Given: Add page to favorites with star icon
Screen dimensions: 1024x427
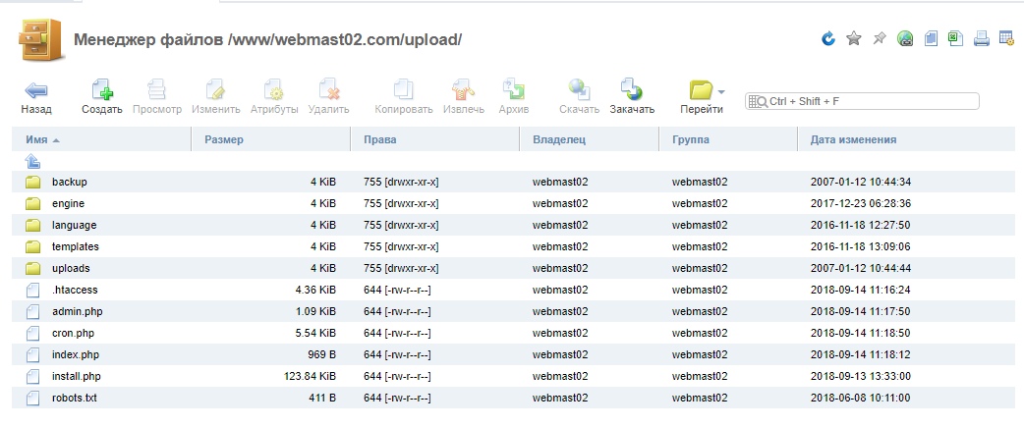Looking at the screenshot, I should [x=854, y=39].
